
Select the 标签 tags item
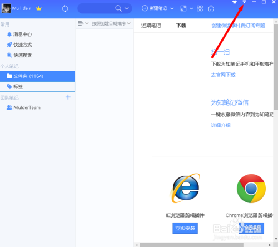pyautogui.click(x=37, y=87)
